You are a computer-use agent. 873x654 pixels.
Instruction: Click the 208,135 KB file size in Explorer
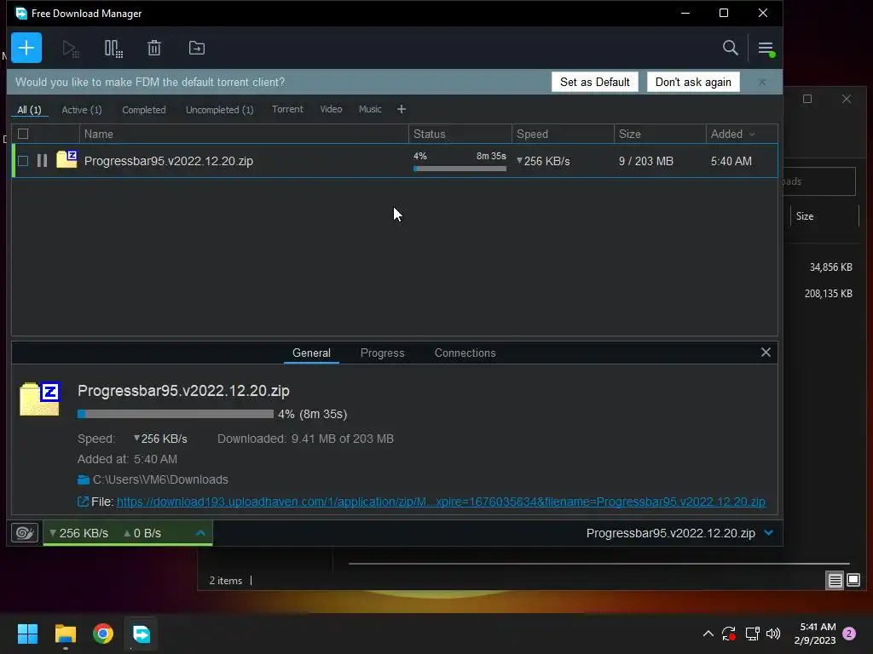coord(828,294)
